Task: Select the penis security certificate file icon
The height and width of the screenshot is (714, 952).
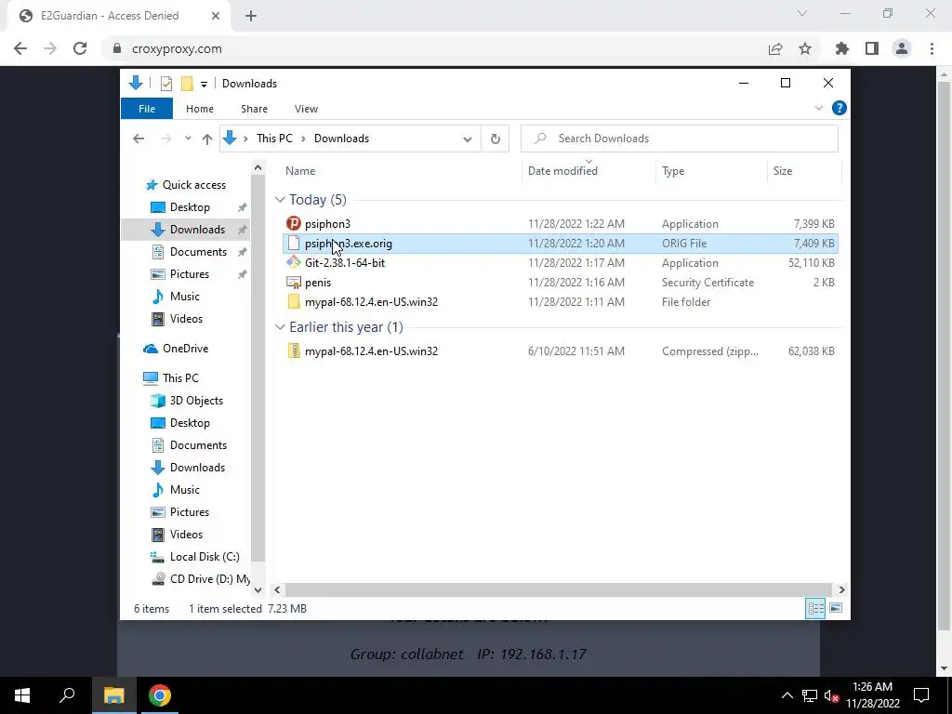Action: pyautogui.click(x=294, y=283)
